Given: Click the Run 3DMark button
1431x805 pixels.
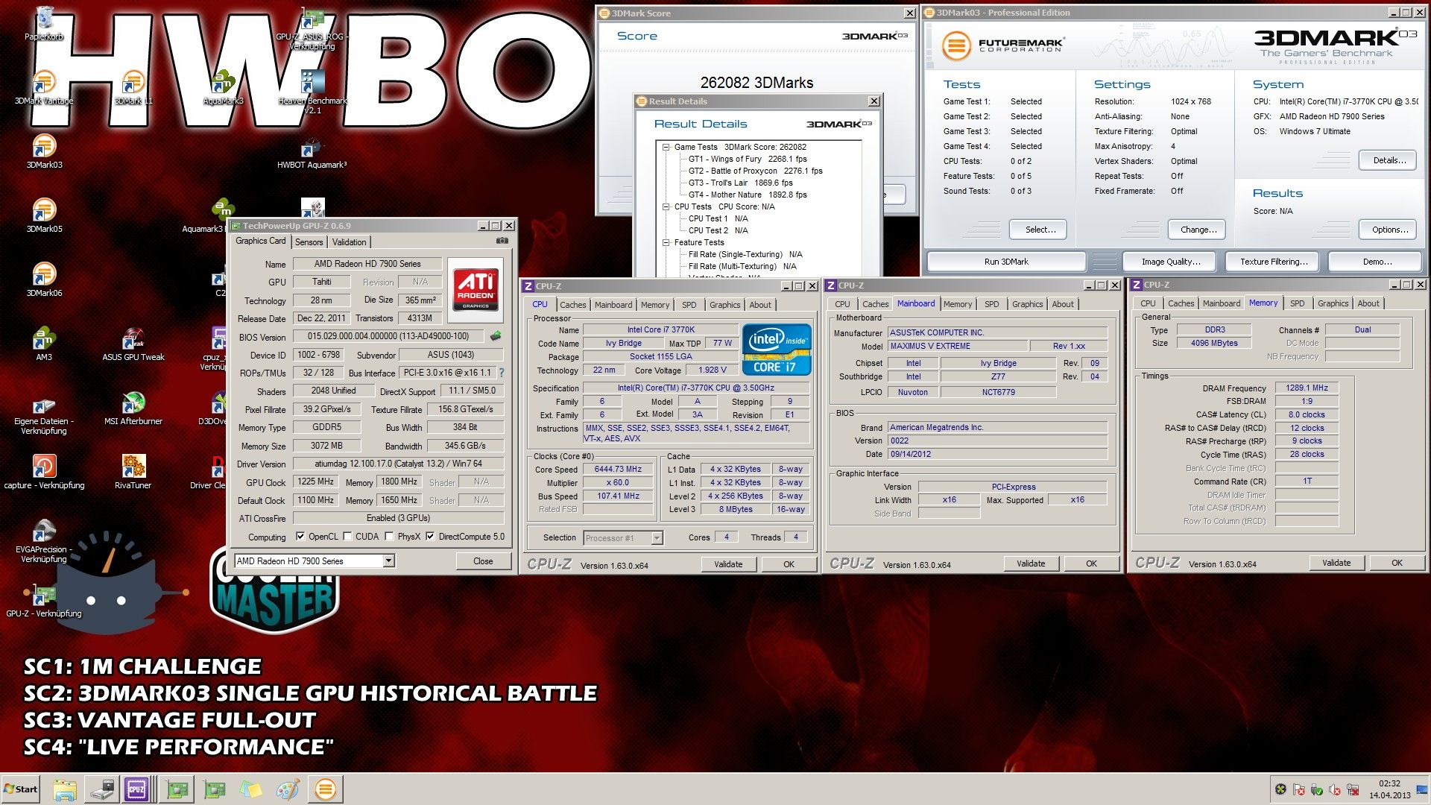Looking at the screenshot, I should point(1005,262).
